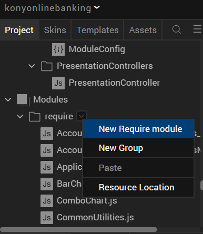Switch to the Skins tab
This screenshot has width=203, height=234.
(55, 30)
